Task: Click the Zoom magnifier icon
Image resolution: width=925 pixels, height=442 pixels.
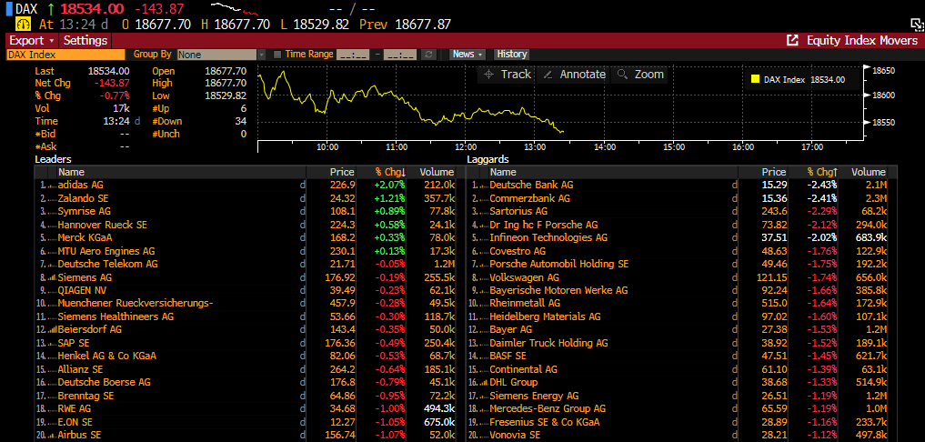Action: [623, 75]
